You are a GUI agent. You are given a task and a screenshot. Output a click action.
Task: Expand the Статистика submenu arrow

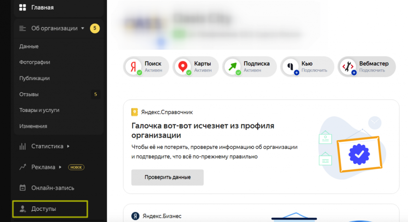tap(68, 146)
